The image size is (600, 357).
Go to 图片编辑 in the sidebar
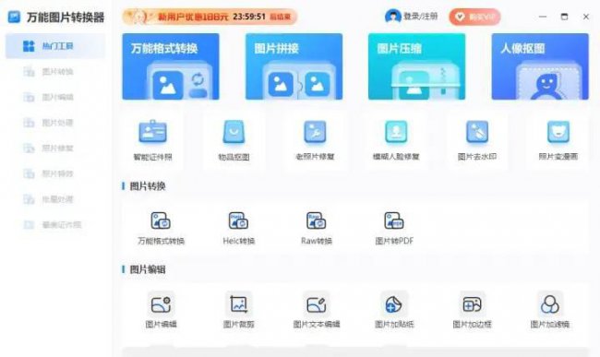click(55, 97)
